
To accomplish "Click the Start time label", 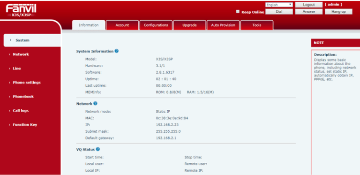I will (94, 157).
